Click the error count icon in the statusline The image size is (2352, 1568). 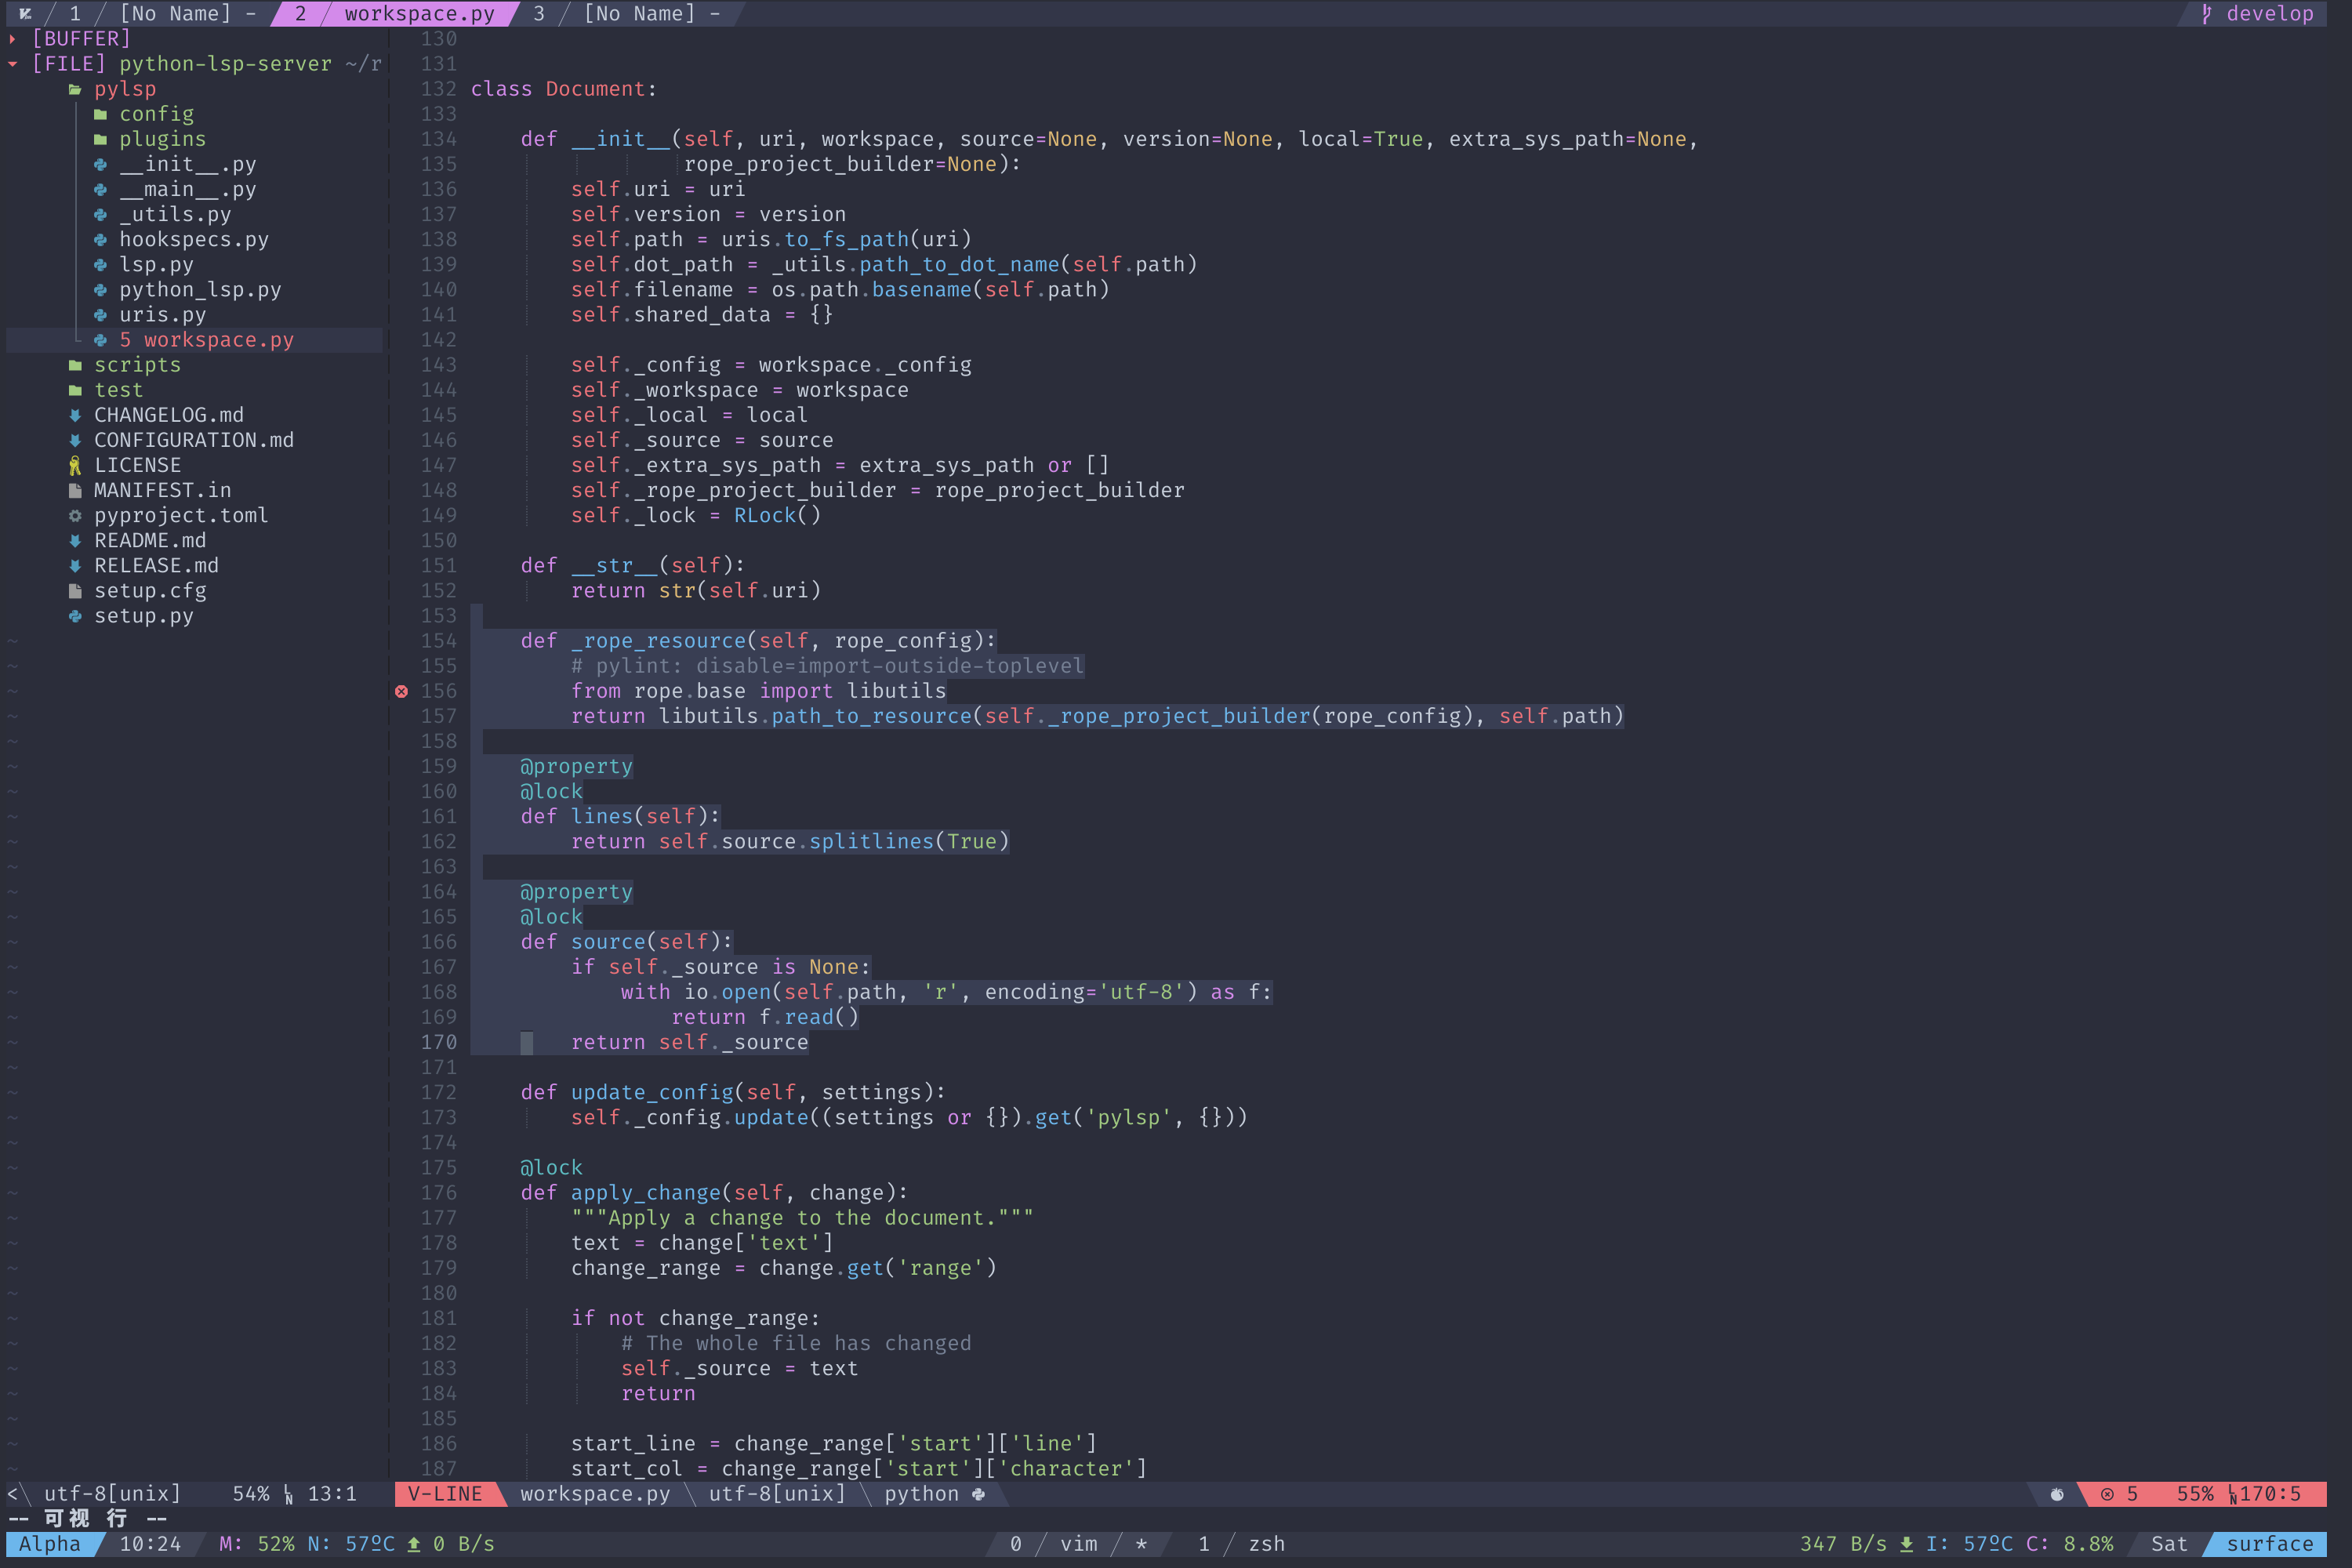pyautogui.click(x=2107, y=1494)
